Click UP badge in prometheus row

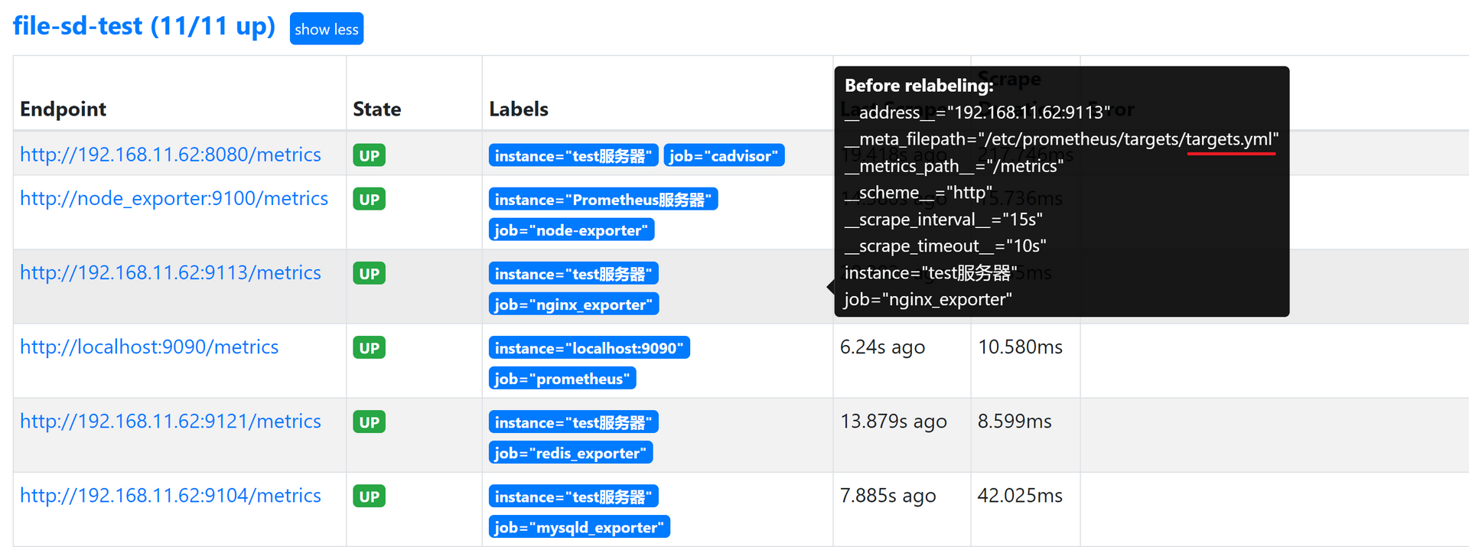click(369, 347)
